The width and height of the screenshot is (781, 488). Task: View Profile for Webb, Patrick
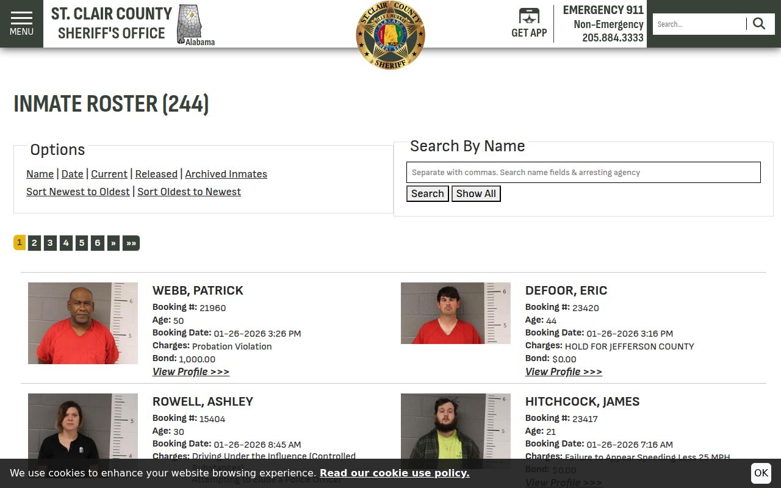[x=191, y=371]
